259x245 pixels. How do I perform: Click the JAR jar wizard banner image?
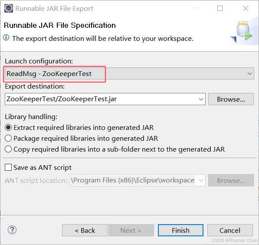242,32
